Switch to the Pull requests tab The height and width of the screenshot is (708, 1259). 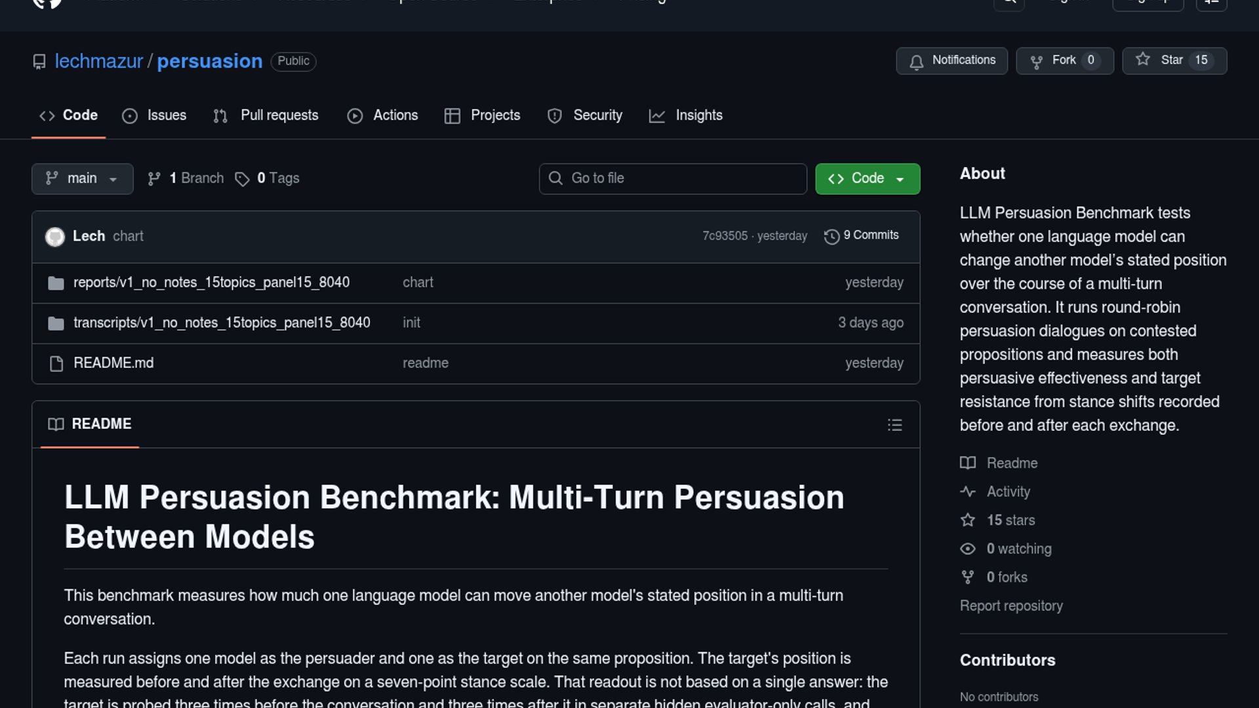pyautogui.click(x=266, y=115)
